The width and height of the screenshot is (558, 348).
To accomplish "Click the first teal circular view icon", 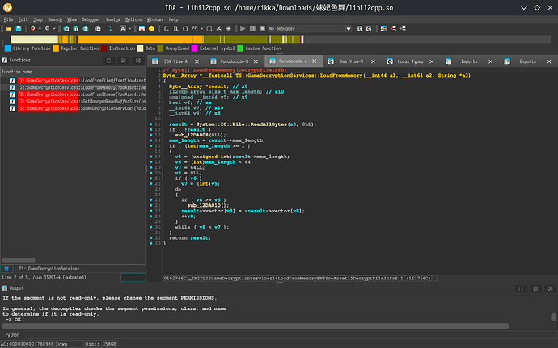I will tap(66, 29).
